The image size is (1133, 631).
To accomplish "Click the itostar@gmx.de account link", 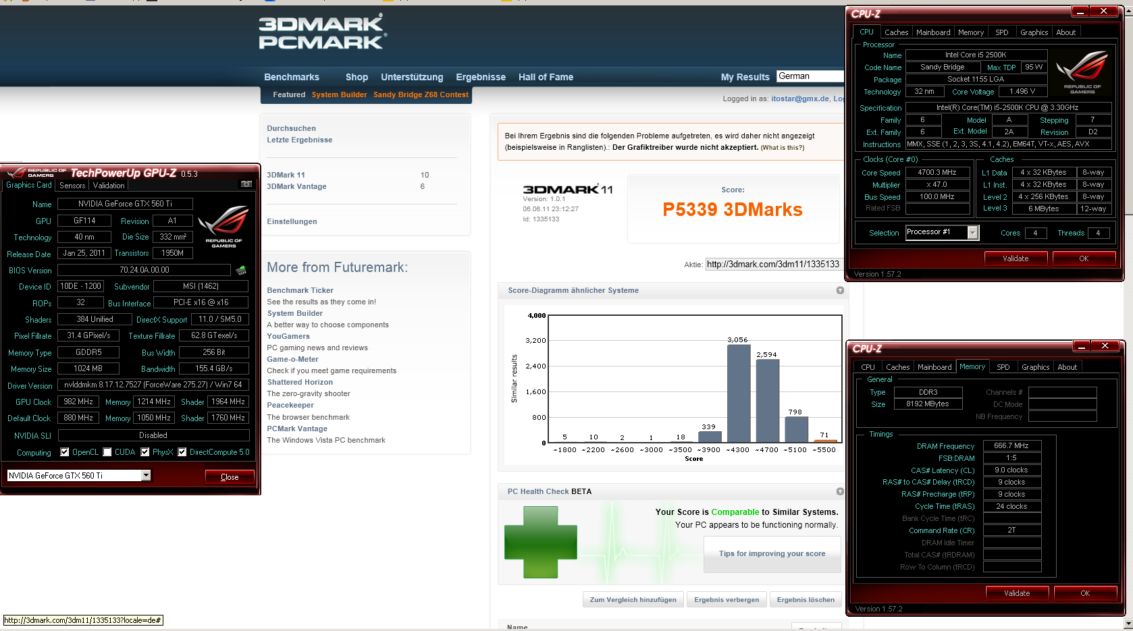I will (x=800, y=99).
